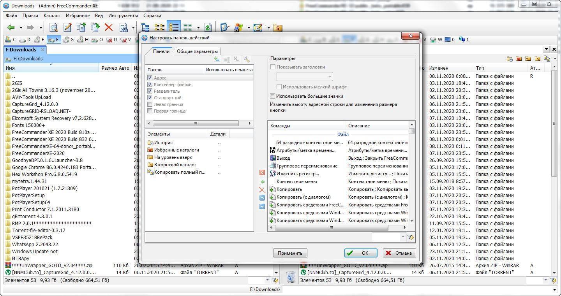Click the blue move up icon

click(262, 198)
